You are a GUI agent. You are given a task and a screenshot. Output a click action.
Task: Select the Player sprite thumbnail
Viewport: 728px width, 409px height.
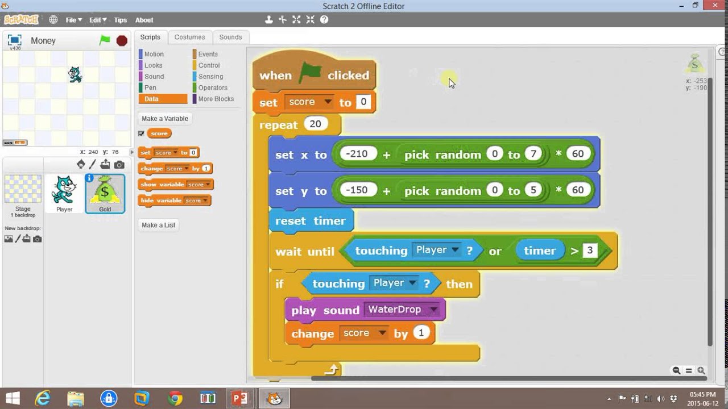(64, 194)
